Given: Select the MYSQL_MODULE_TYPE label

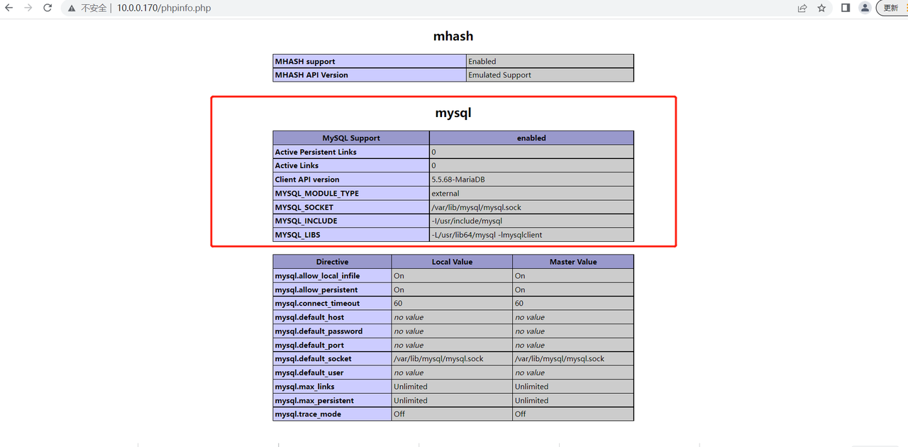Looking at the screenshot, I should pyautogui.click(x=317, y=193).
